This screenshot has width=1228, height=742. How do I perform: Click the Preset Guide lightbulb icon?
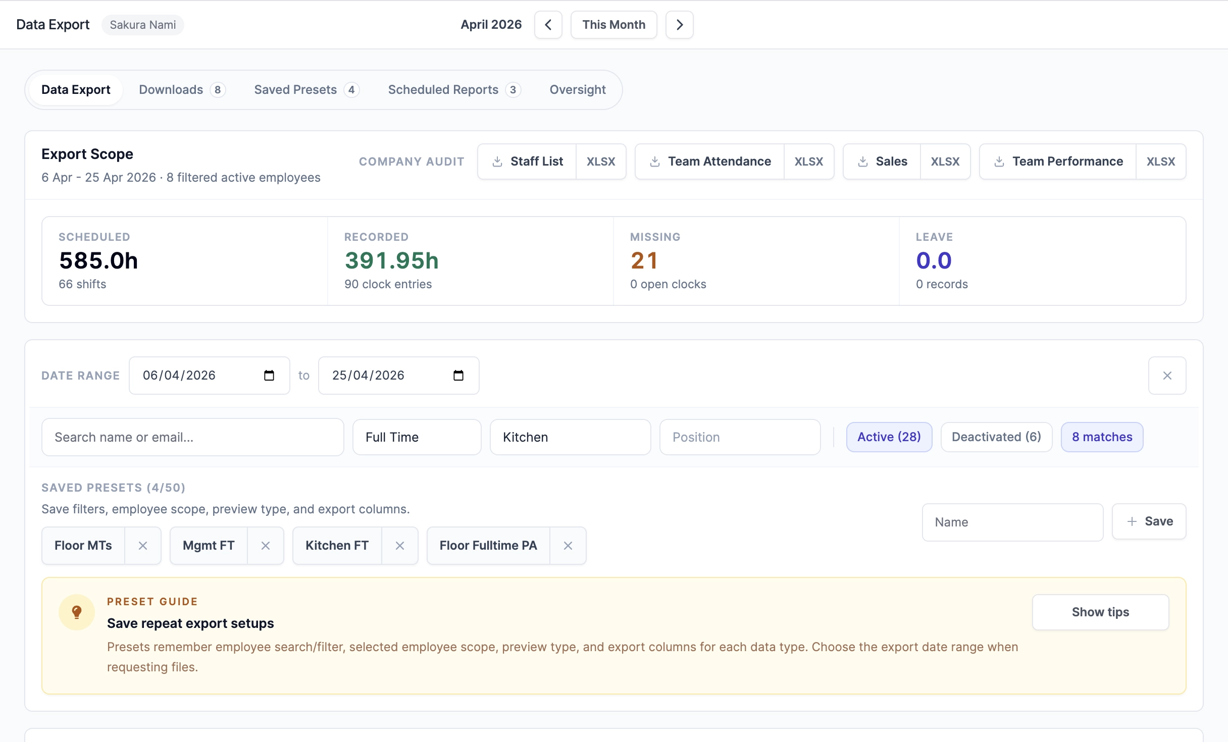pos(77,612)
